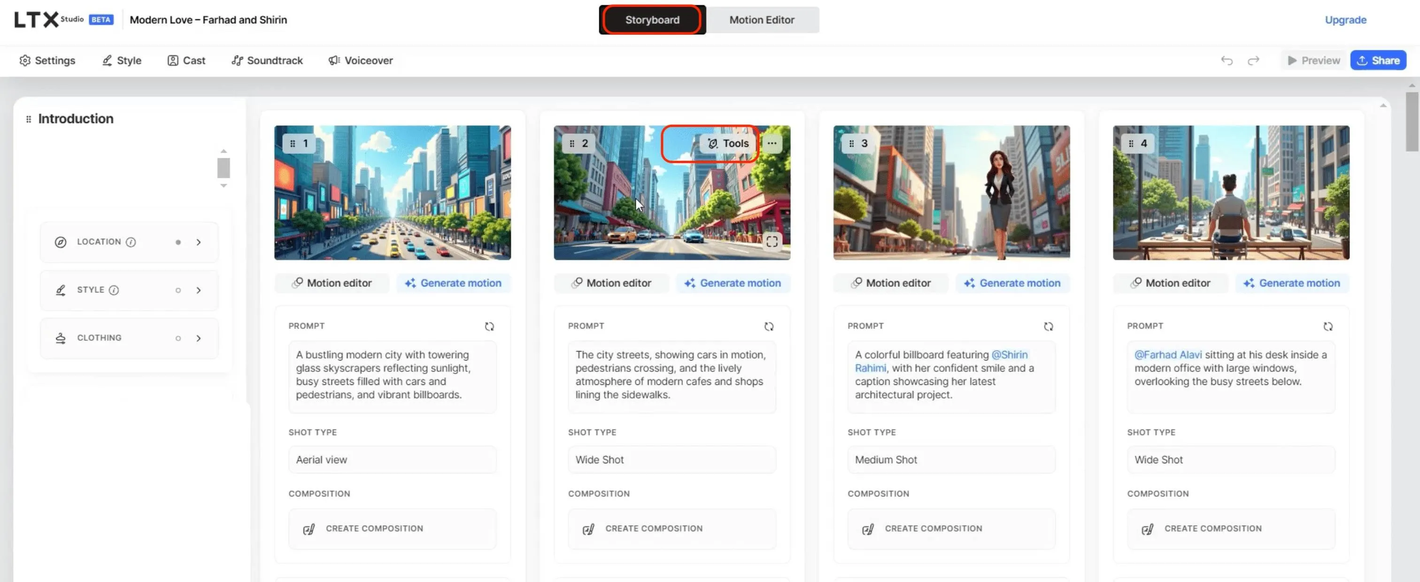The height and width of the screenshot is (582, 1420).
Task: Click the Location info icon
Action: coord(131,242)
